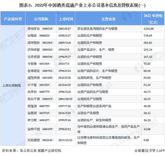This screenshot has width=165, height=156.
Task: Click listing date 1996/5/24
Action: point(65,71)
